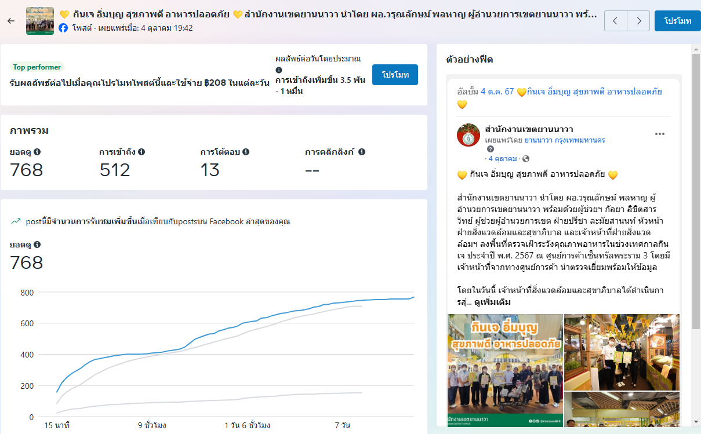Click the โปรโมท button in top right
The image size is (701, 434).
[x=677, y=21]
